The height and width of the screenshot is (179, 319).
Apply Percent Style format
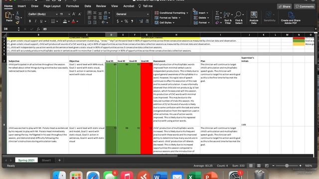[126, 21]
